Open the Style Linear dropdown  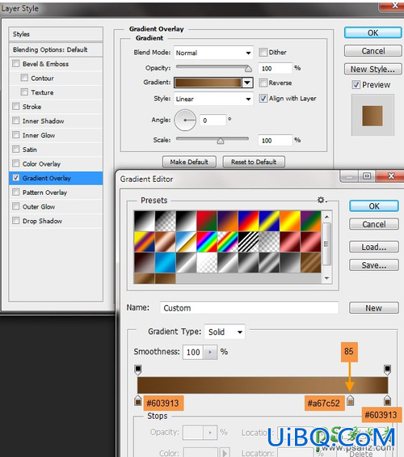click(213, 99)
